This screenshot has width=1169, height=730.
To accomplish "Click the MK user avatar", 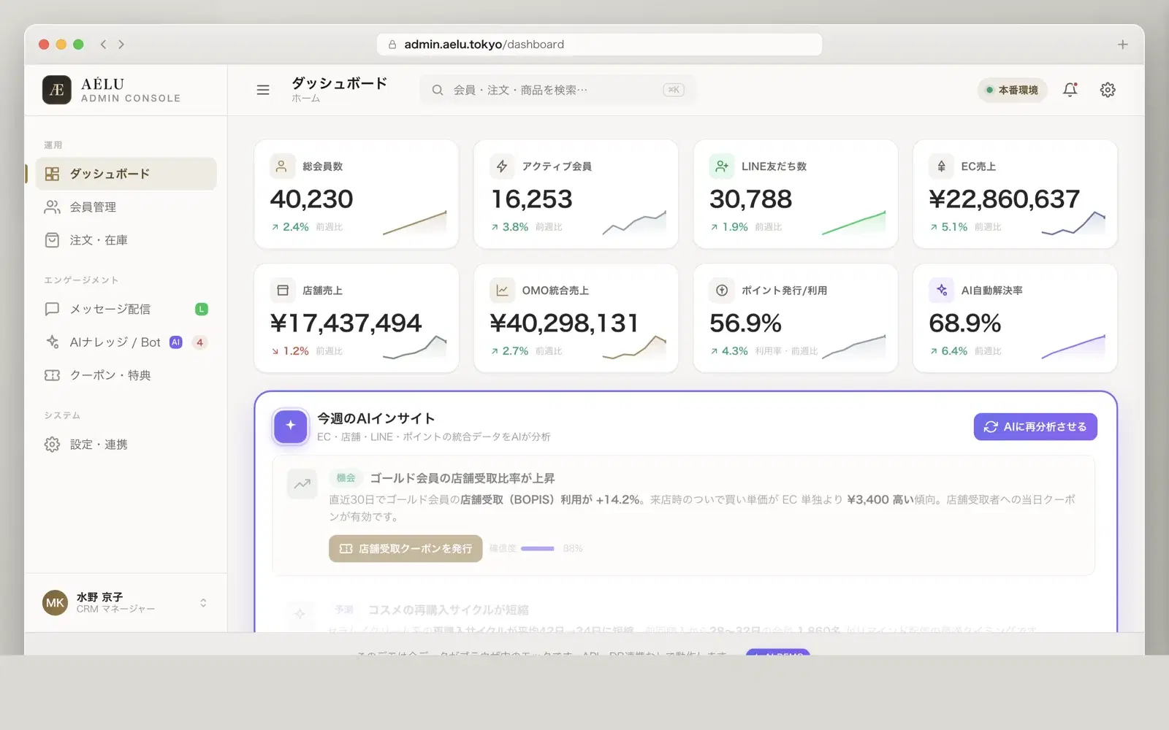I will pos(55,603).
